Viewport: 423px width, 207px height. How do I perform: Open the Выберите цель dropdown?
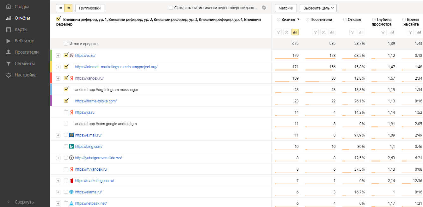tap(318, 8)
